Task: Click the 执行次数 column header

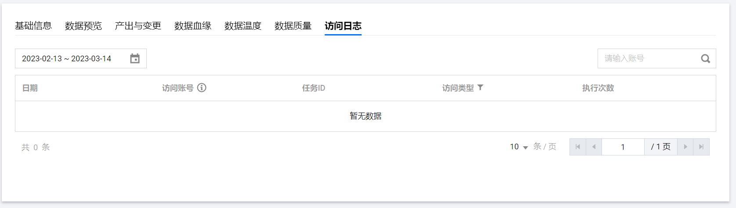Action: 598,88
